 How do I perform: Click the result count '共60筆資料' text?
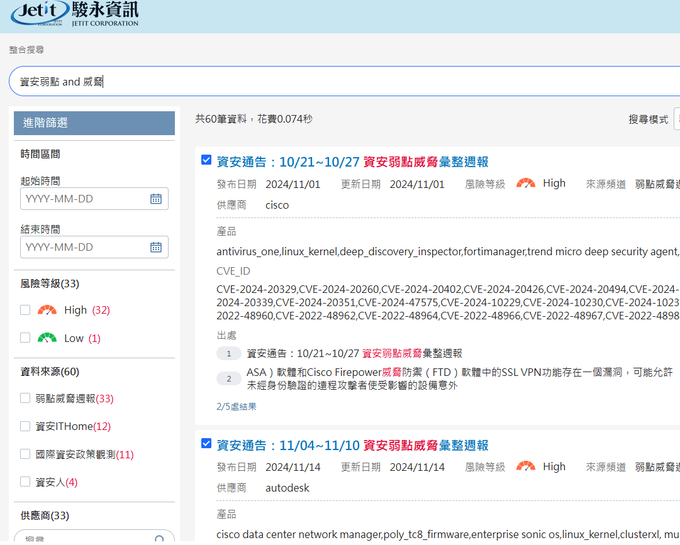point(221,119)
